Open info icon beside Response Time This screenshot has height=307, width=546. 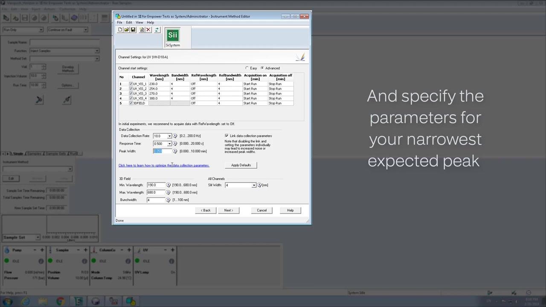175,144
